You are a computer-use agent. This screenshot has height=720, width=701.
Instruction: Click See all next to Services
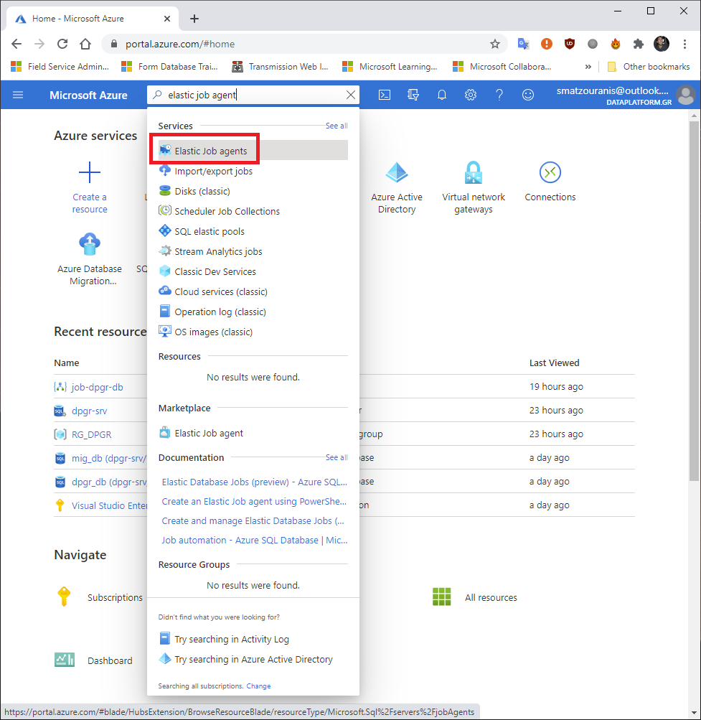pyautogui.click(x=337, y=126)
